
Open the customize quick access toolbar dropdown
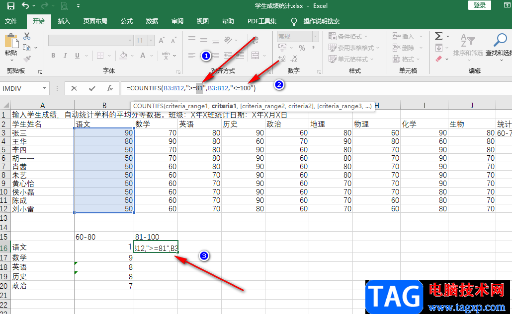click(x=78, y=5)
